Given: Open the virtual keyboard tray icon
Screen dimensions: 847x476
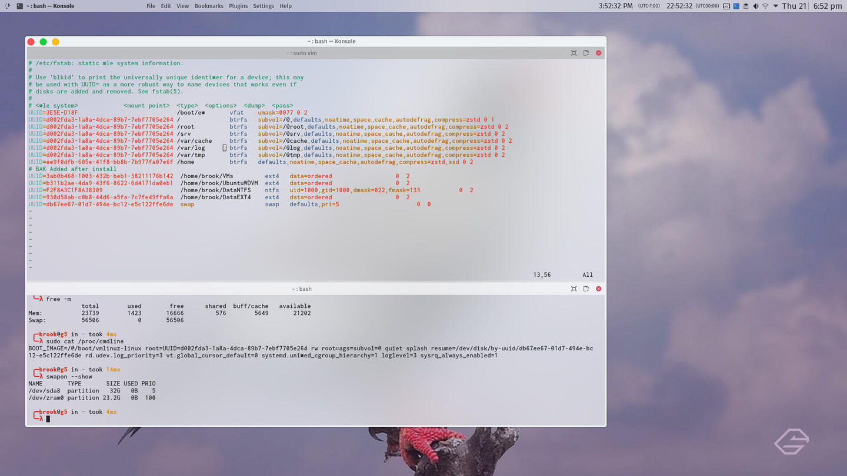Looking at the screenshot, I should click(726, 6).
